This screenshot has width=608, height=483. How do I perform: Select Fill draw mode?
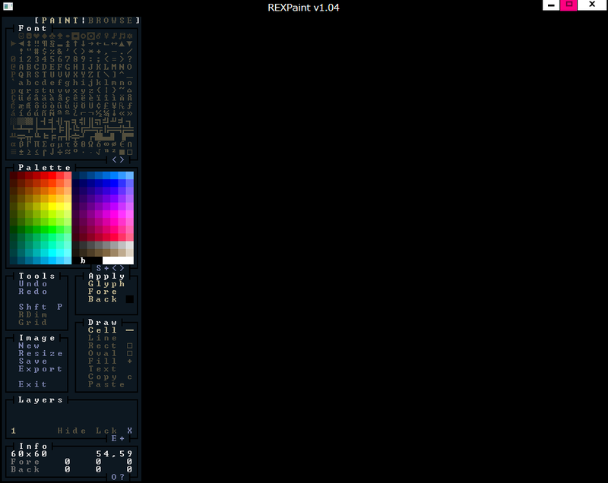click(x=103, y=361)
